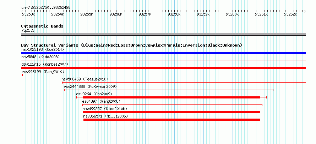Click the 93259k ruler tick label

point(203,14)
